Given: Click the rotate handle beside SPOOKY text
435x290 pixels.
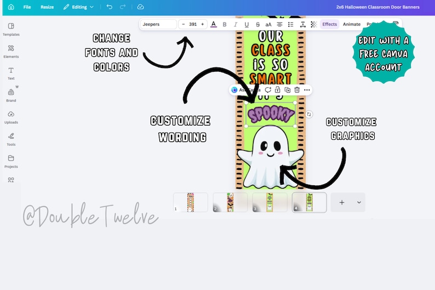Looking at the screenshot, I should tap(309, 115).
